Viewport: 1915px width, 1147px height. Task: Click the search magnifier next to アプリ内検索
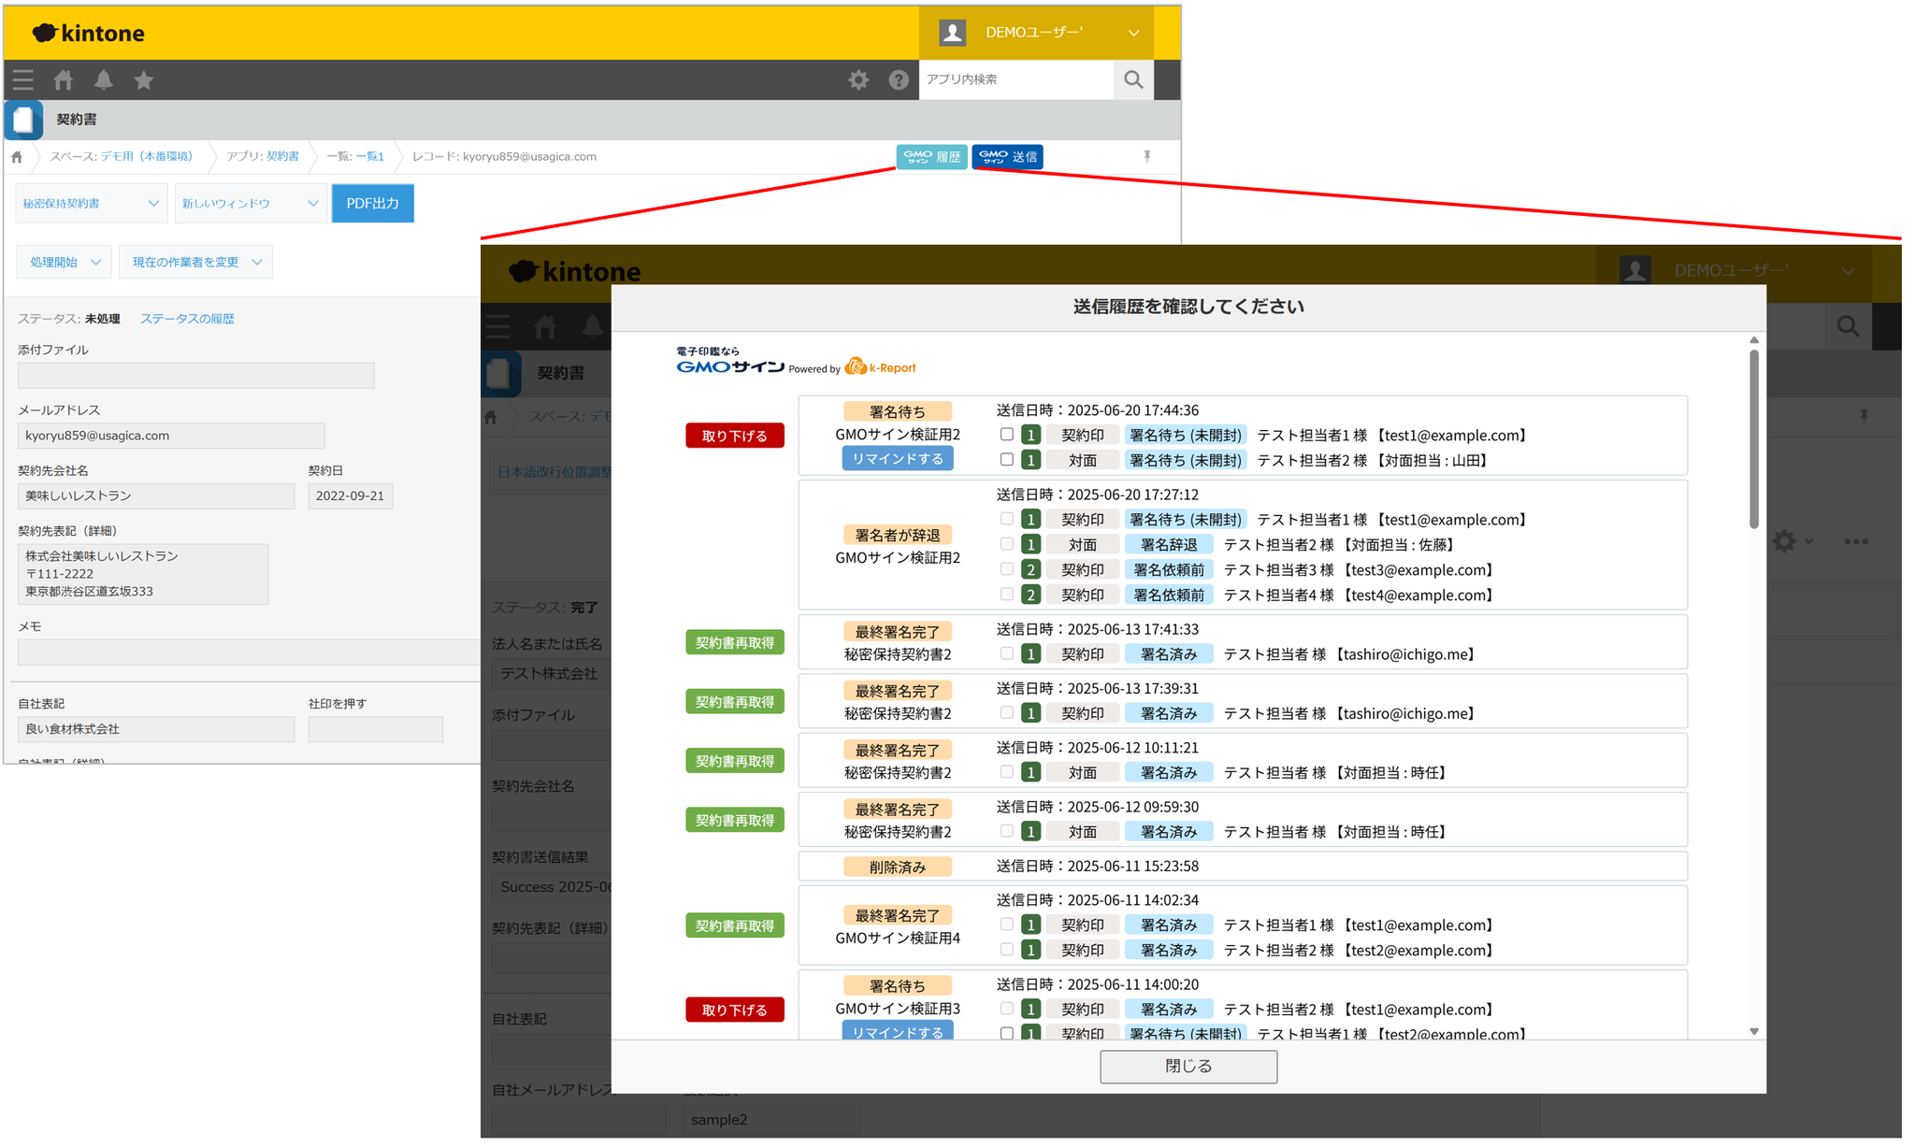point(1133,79)
